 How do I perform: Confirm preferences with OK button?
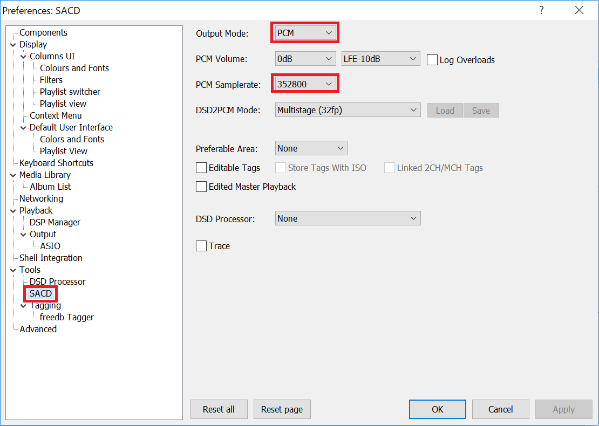(438, 409)
